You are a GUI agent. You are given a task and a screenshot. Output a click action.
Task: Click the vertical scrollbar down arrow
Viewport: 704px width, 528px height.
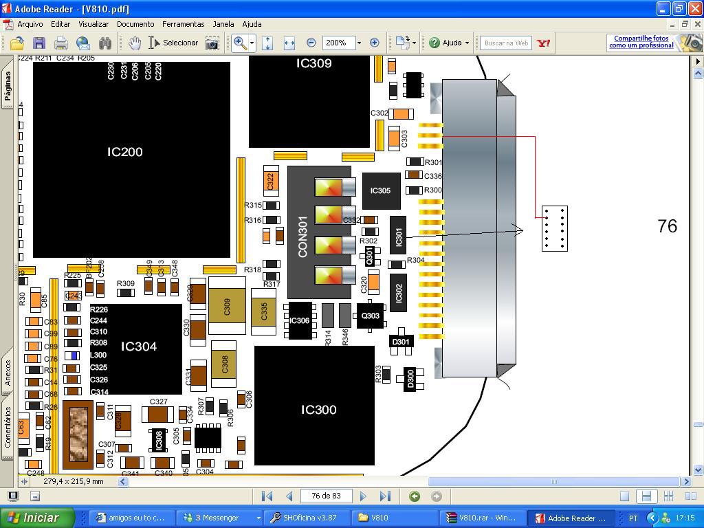pyautogui.click(x=698, y=470)
